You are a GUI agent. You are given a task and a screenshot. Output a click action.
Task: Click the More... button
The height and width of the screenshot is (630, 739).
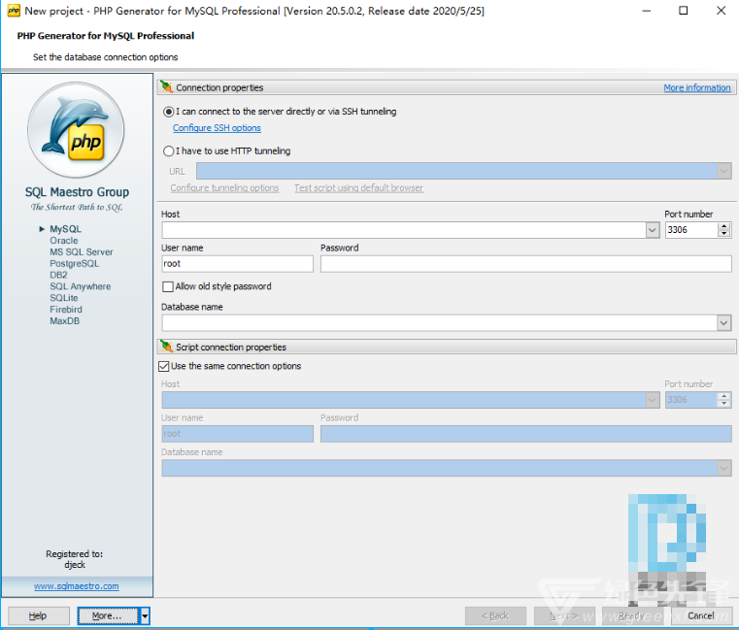(109, 615)
